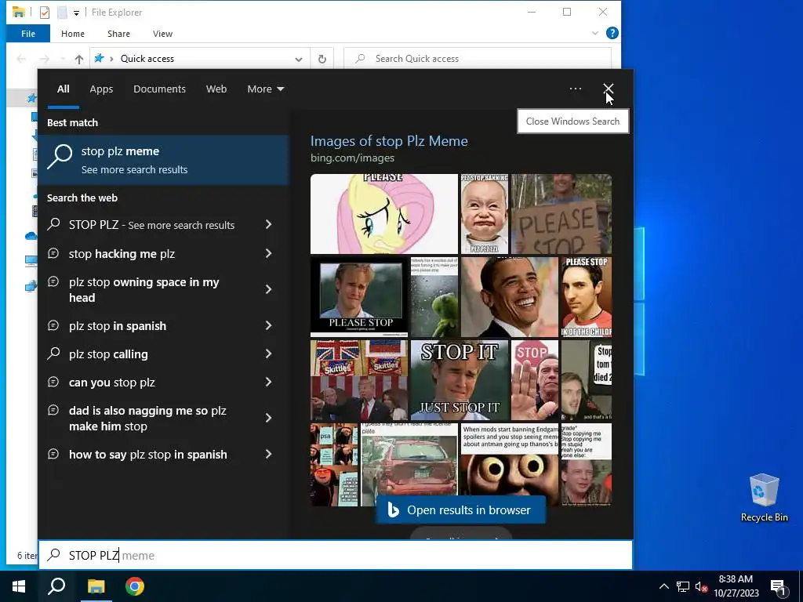Click the network tray icon

click(683, 586)
